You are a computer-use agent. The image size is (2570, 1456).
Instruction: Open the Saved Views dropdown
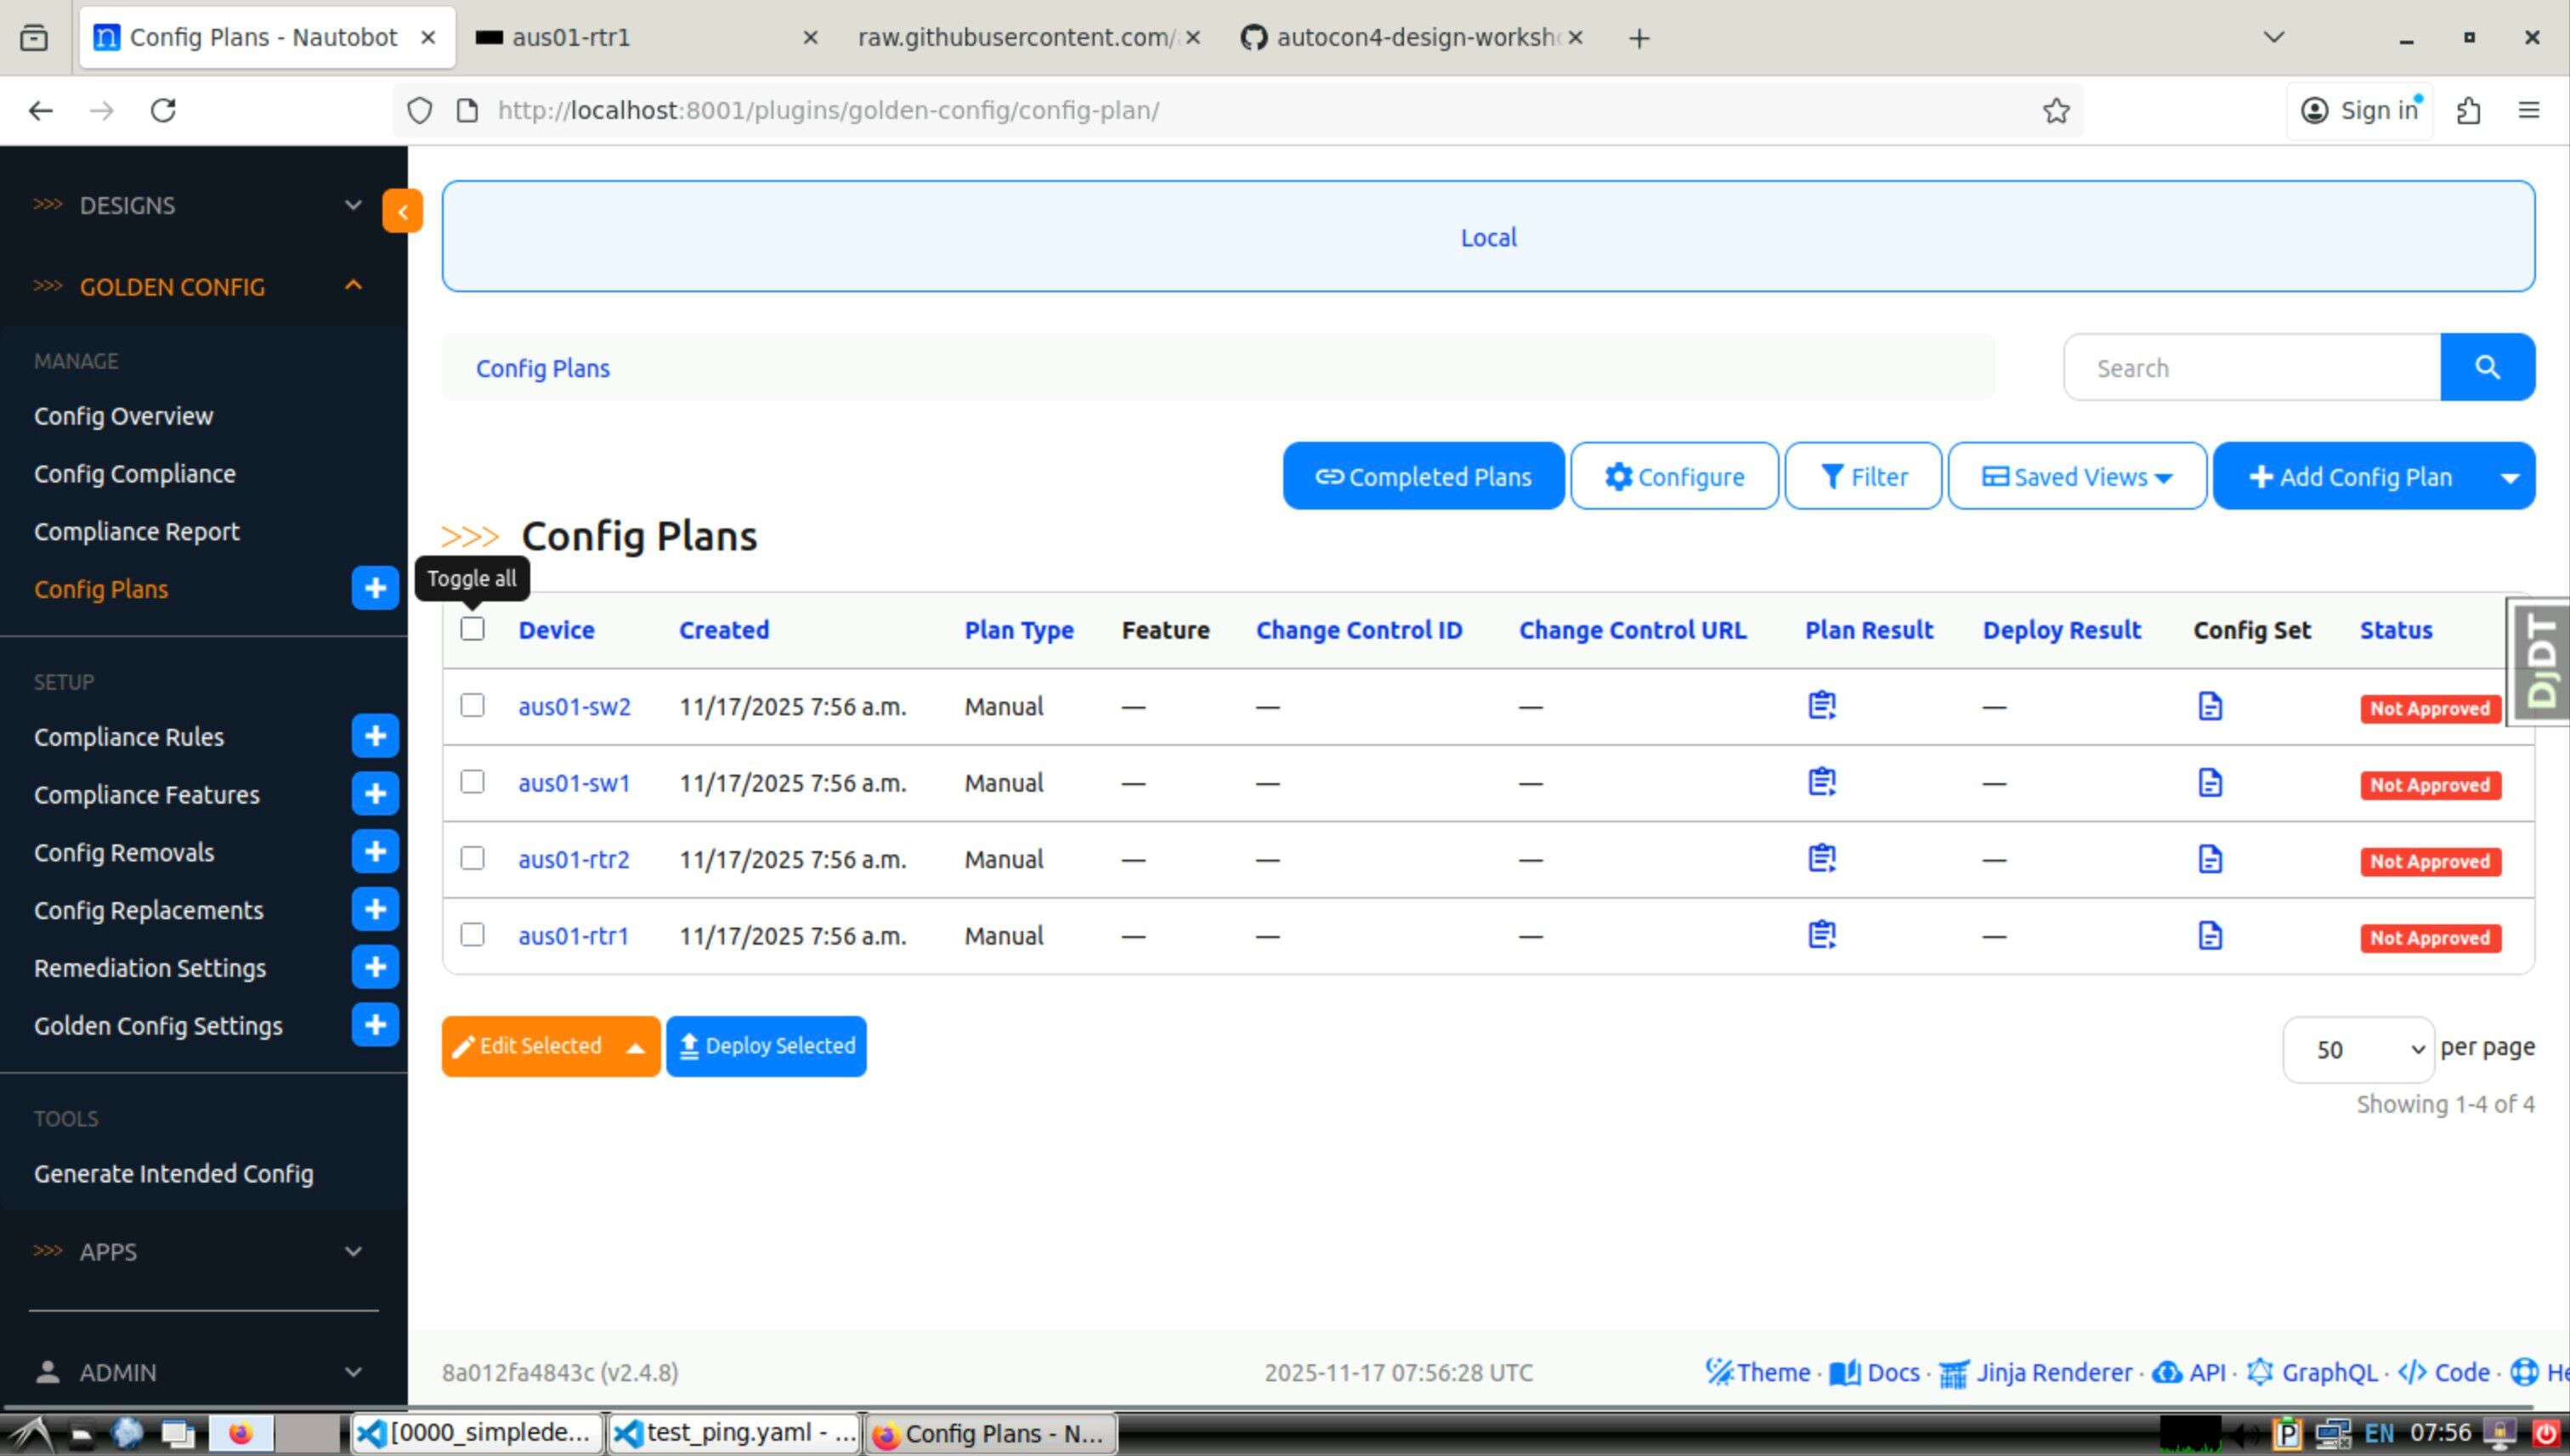[2077, 477]
